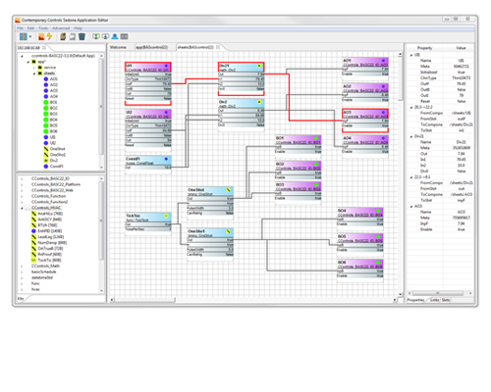Close the 192.168.92.68 connection tab
The height and width of the screenshot is (392, 491).
tap(44, 48)
